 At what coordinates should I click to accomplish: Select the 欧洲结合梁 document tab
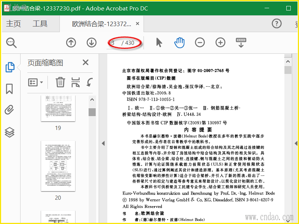[101, 24]
